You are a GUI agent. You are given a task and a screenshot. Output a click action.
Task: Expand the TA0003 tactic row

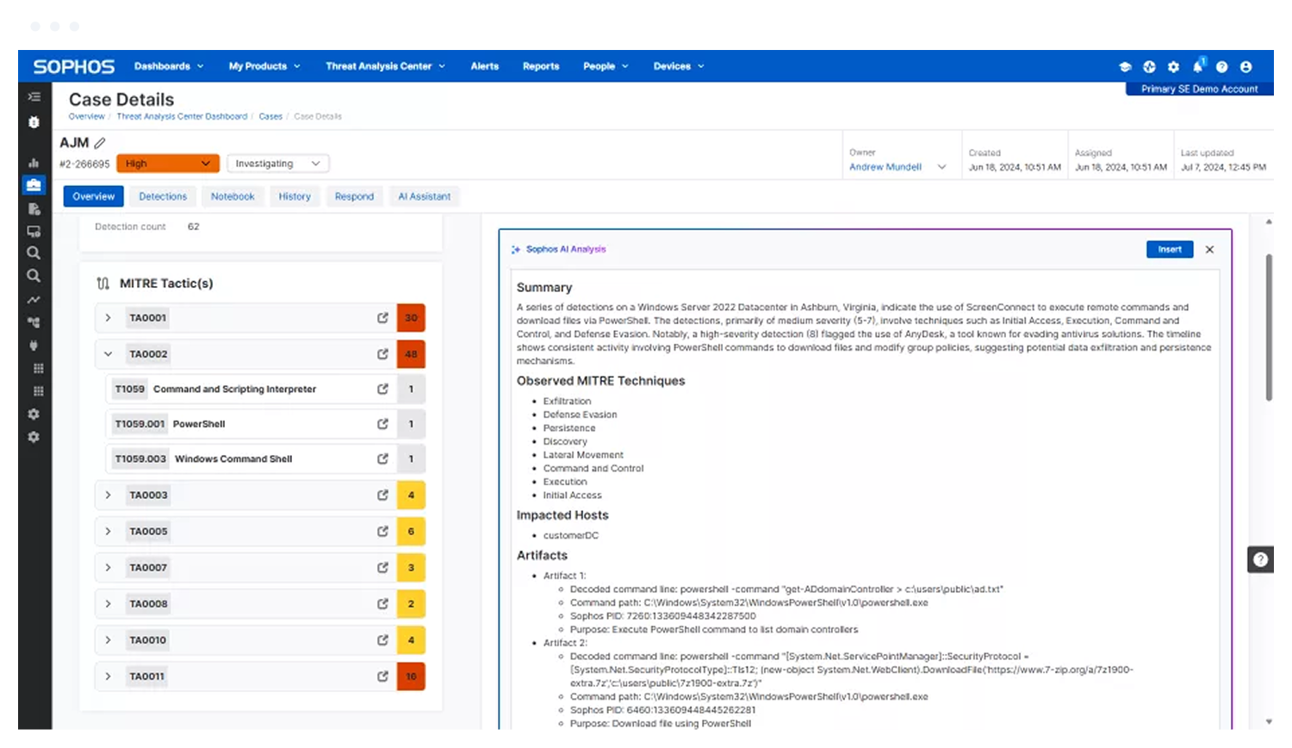tap(108, 496)
